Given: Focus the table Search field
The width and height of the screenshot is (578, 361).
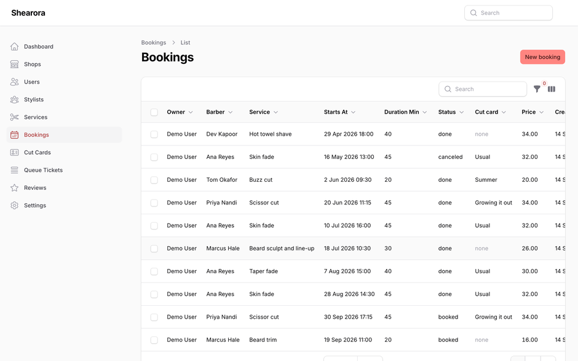Looking at the screenshot, I should point(483,89).
